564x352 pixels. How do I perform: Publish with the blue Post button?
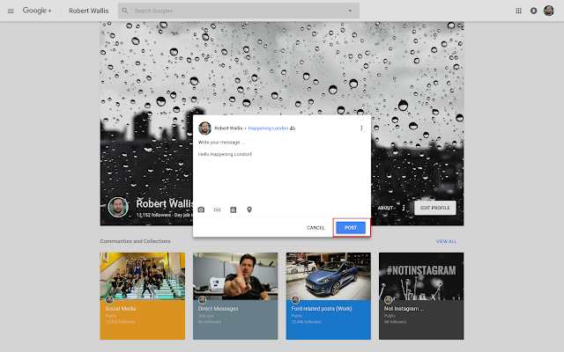click(351, 228)
